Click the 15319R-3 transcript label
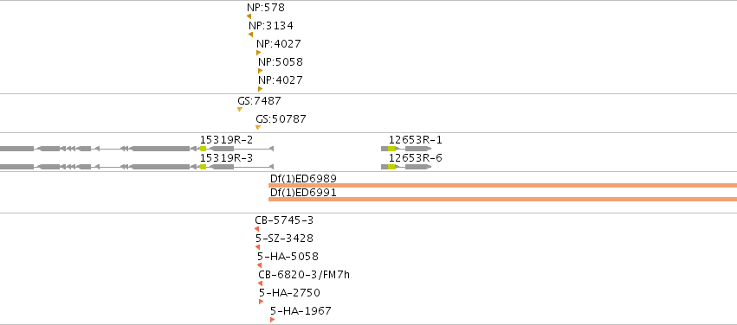737x325 pixels. 227,158
